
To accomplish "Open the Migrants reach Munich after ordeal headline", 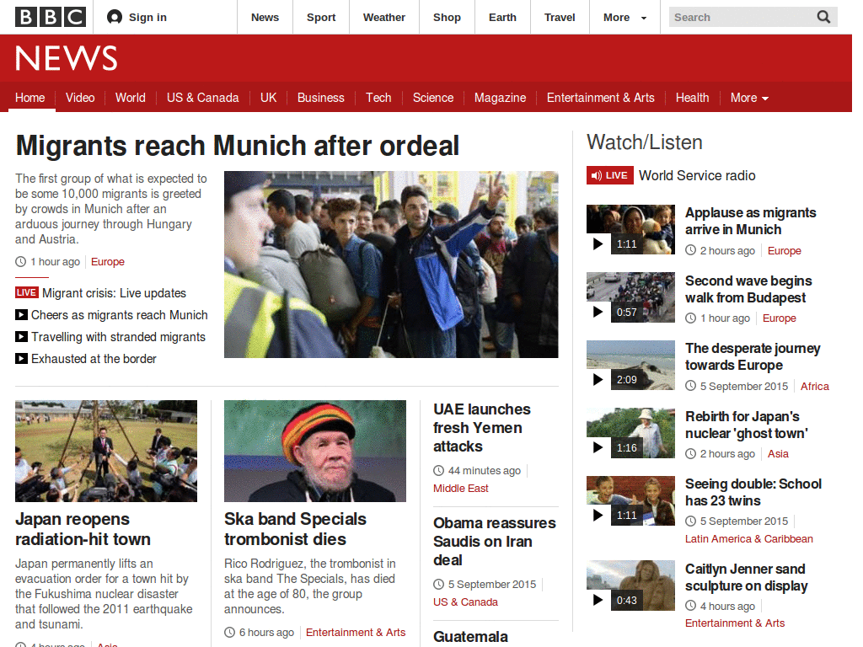I will (237, 146).
